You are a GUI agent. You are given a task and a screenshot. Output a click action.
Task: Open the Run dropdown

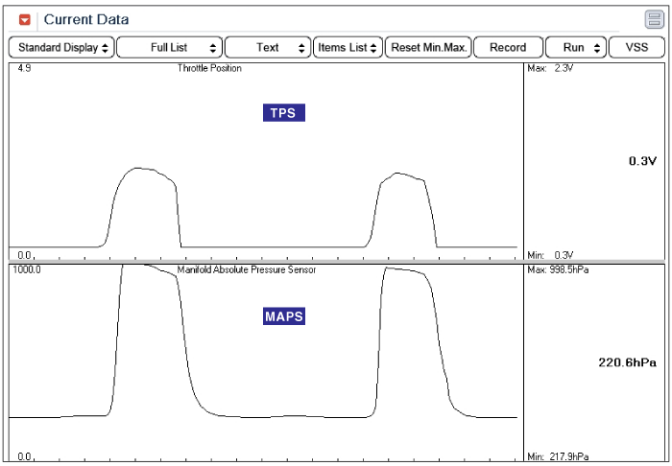pyautogui.click(x=576, y=48)
